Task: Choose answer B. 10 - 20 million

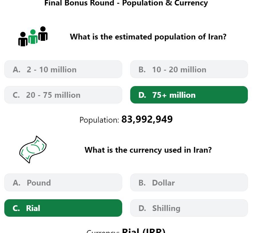Action: tap(189, 69)
